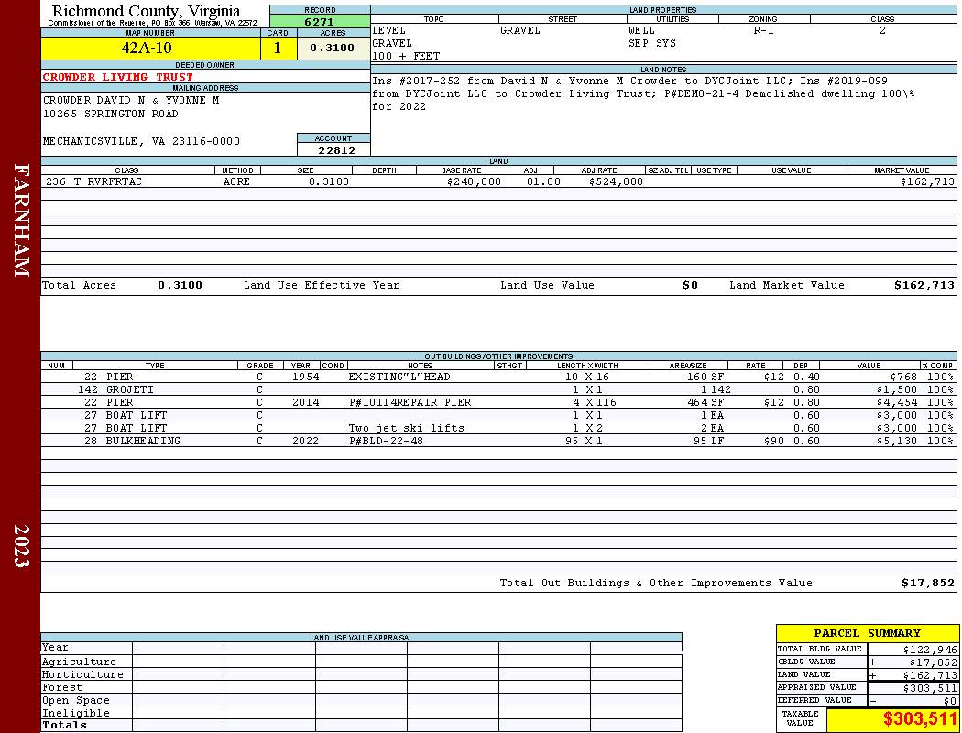Click the Richmond County, Virginia title
962x733 pixels.
146,11
